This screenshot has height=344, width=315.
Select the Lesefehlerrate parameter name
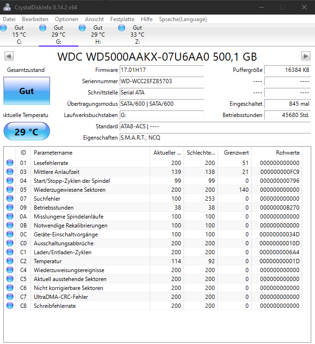click(51, 163)
